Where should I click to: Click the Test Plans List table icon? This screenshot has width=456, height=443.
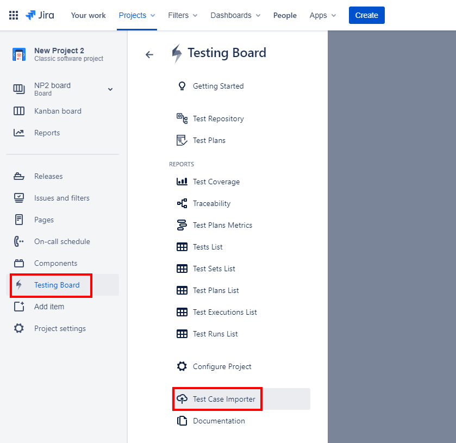click(182, 290)
